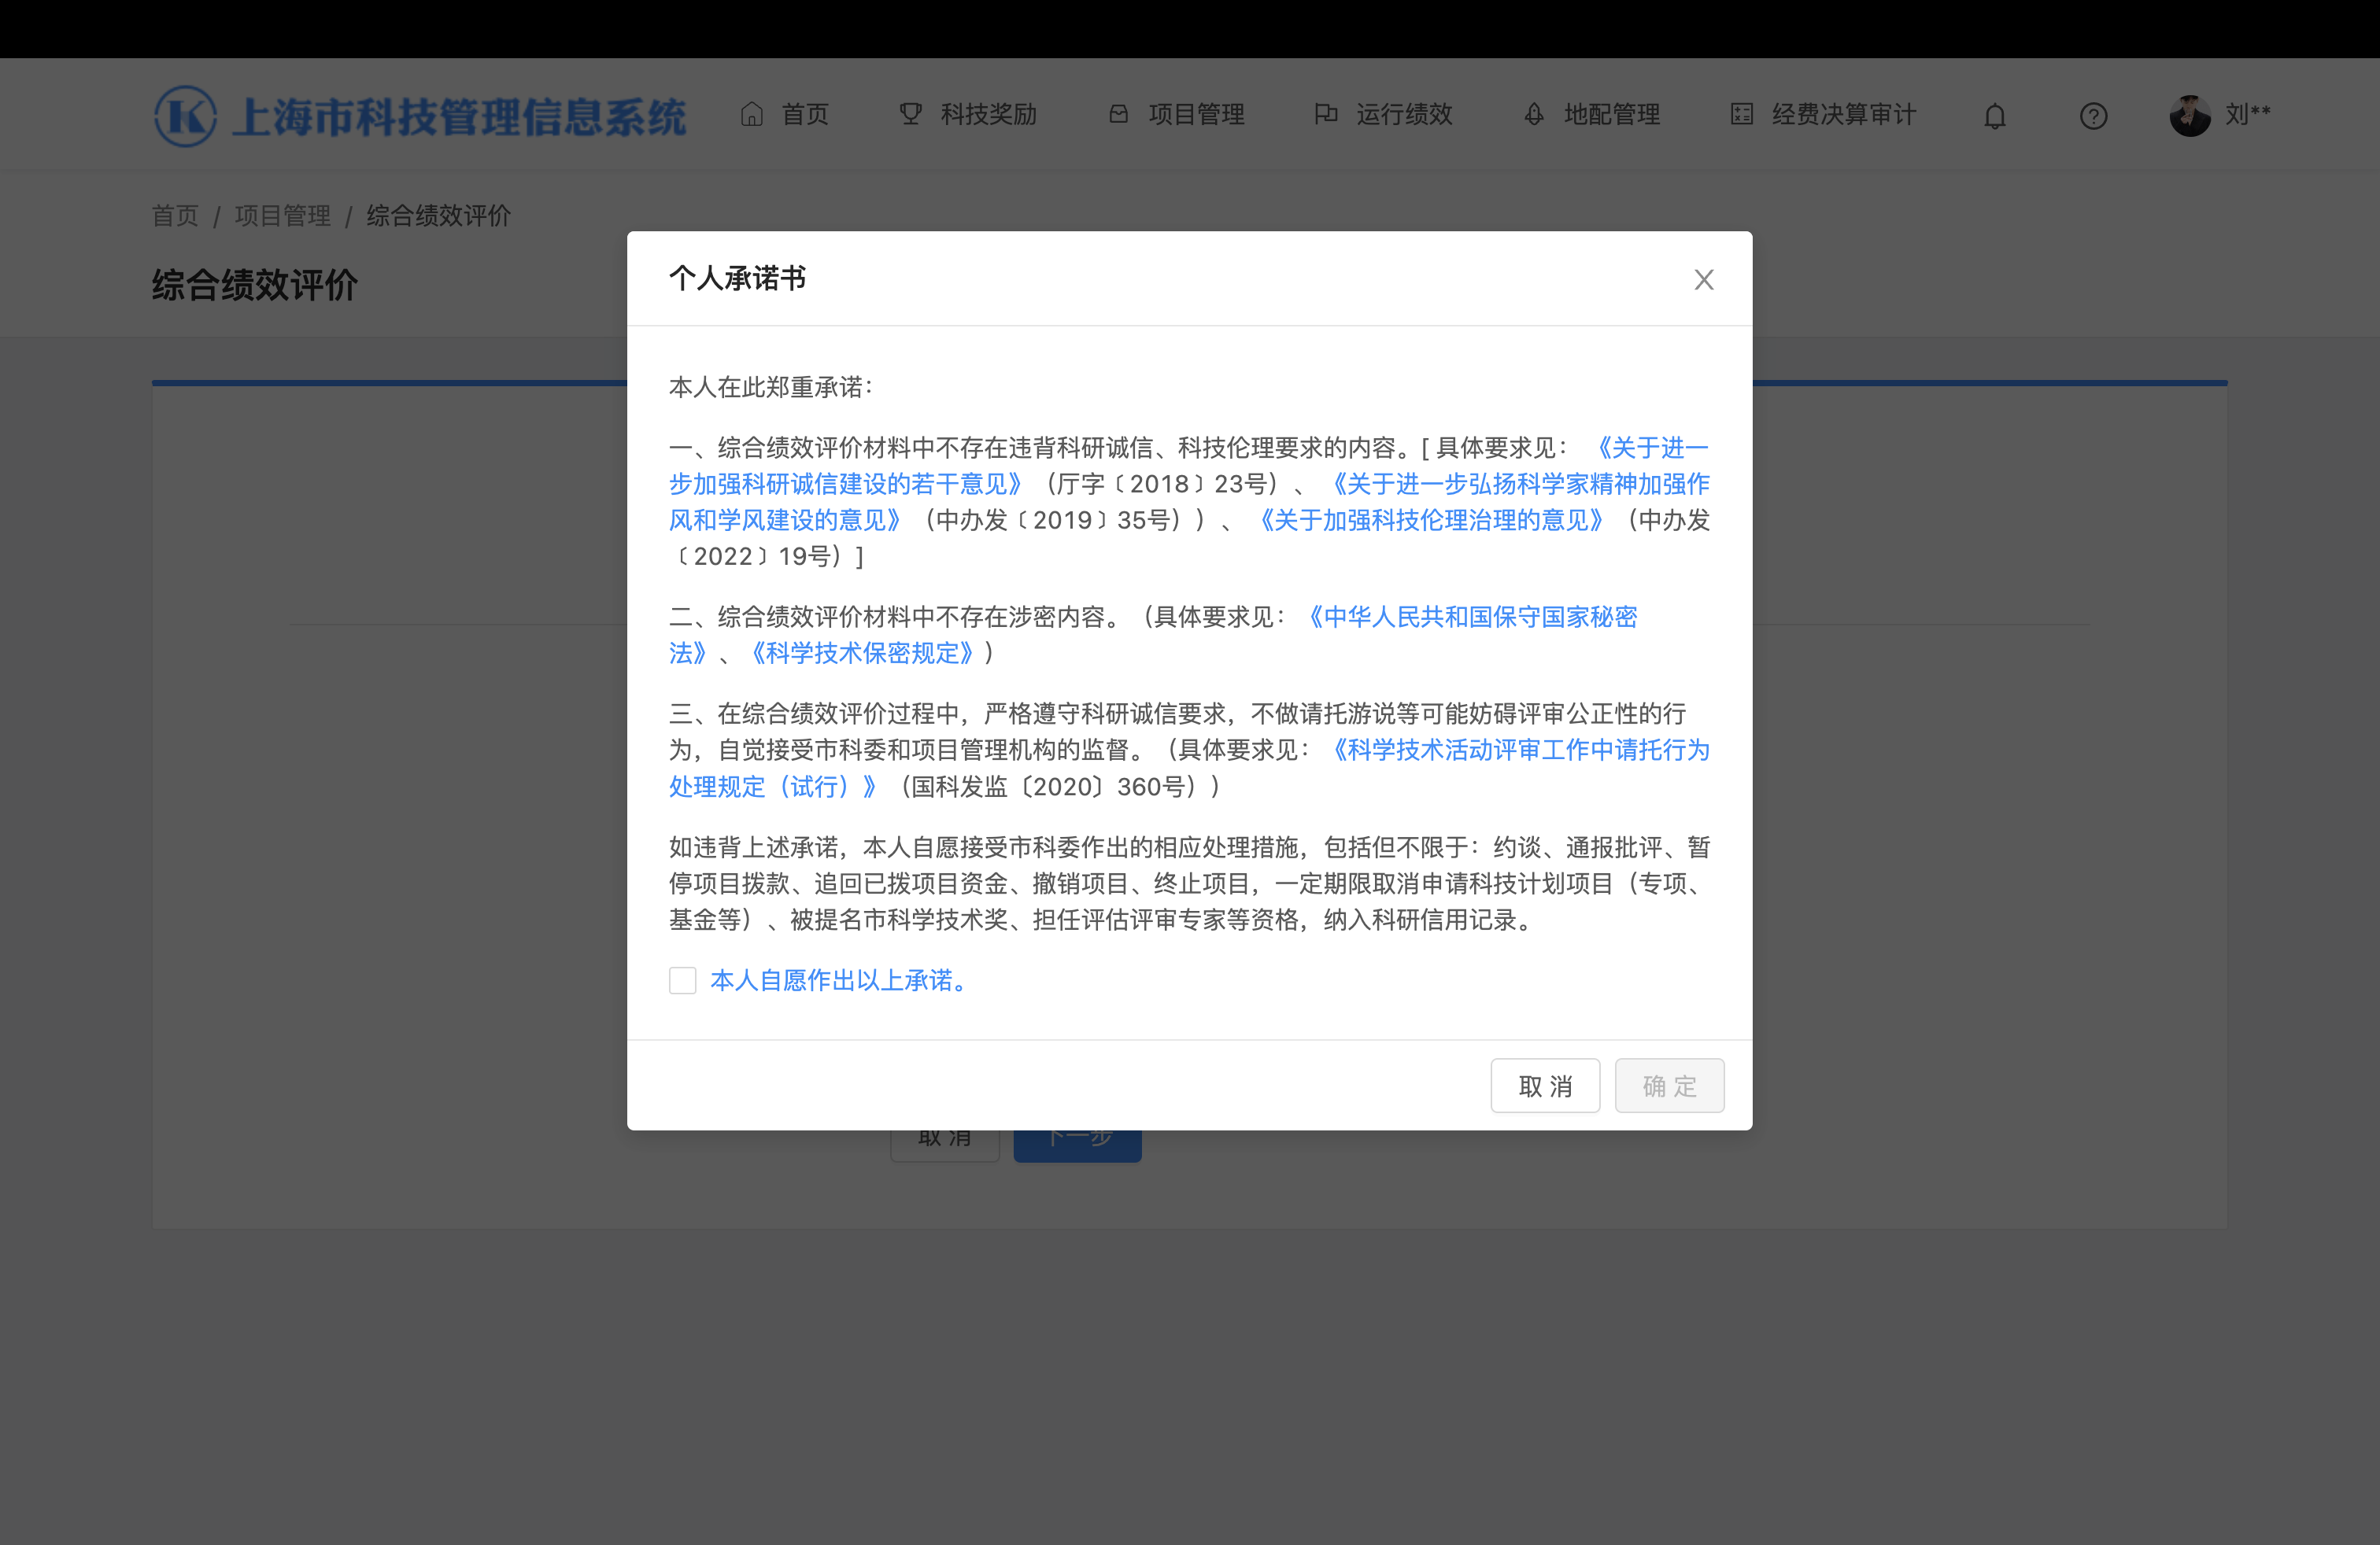
Task: Open the 科技奖励 navigation menu
Action: (967, 115)
